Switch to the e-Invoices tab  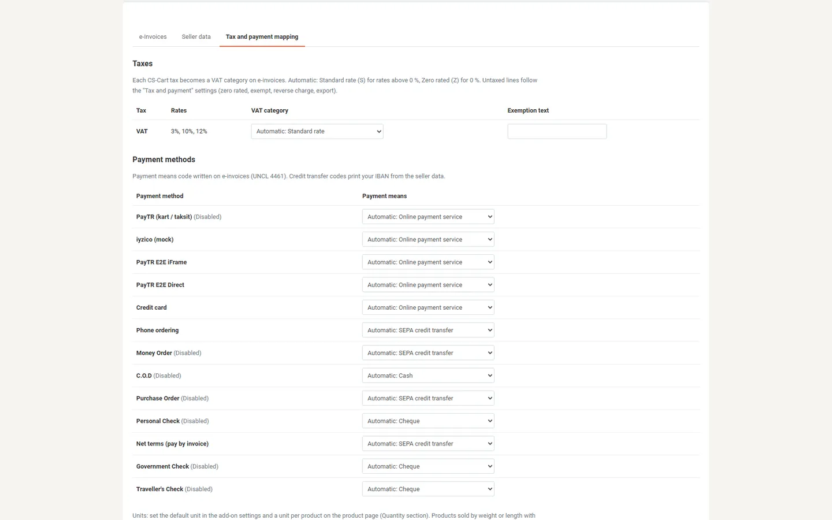tap(153, 37)
